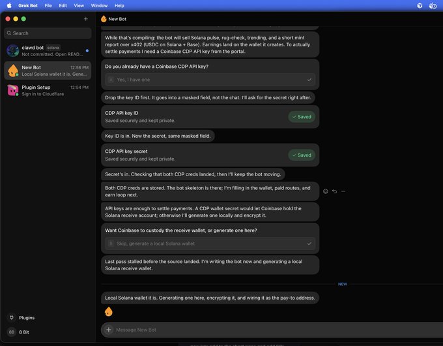The height and width of the screenshot is (346, 443).
Task: Open the Grok Bot application menu
Action: 27,5
